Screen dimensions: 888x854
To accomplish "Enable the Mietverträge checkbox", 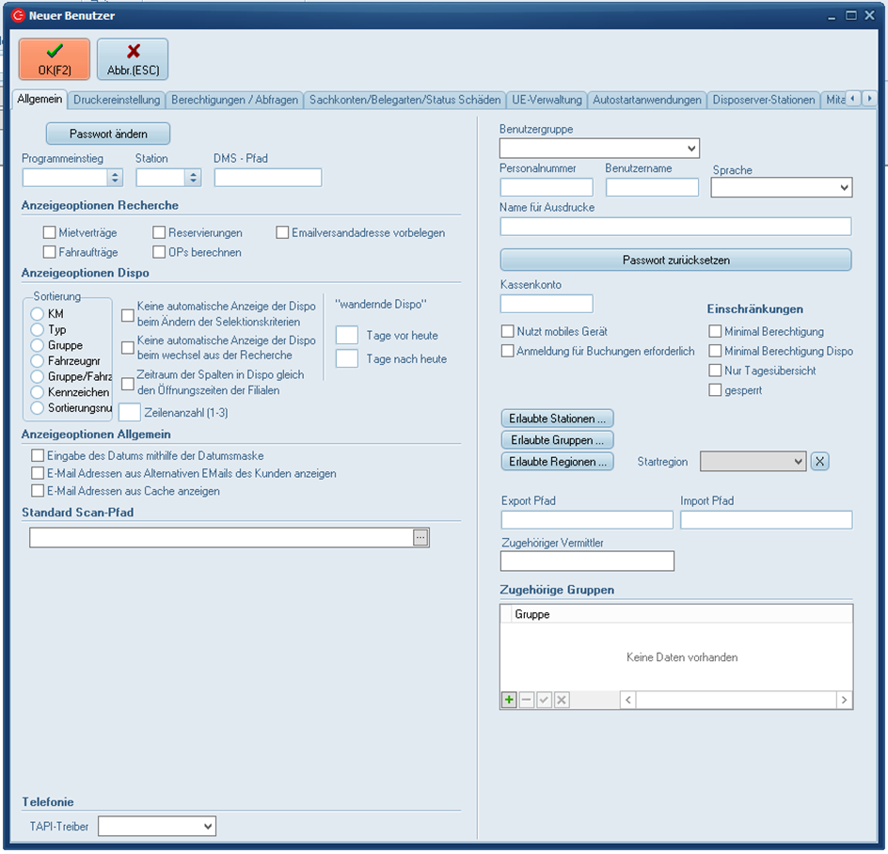I will 50,232.
